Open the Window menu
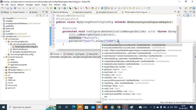 click(57, 5)
